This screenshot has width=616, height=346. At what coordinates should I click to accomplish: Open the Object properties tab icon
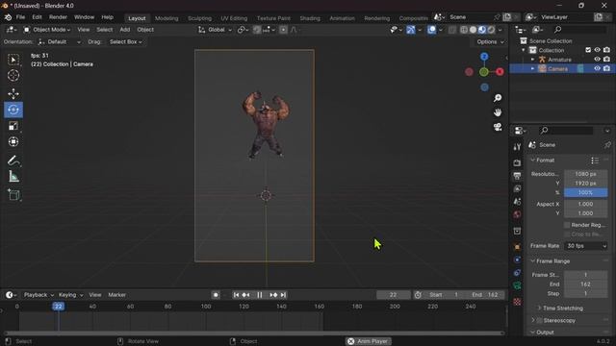(517, 247)
